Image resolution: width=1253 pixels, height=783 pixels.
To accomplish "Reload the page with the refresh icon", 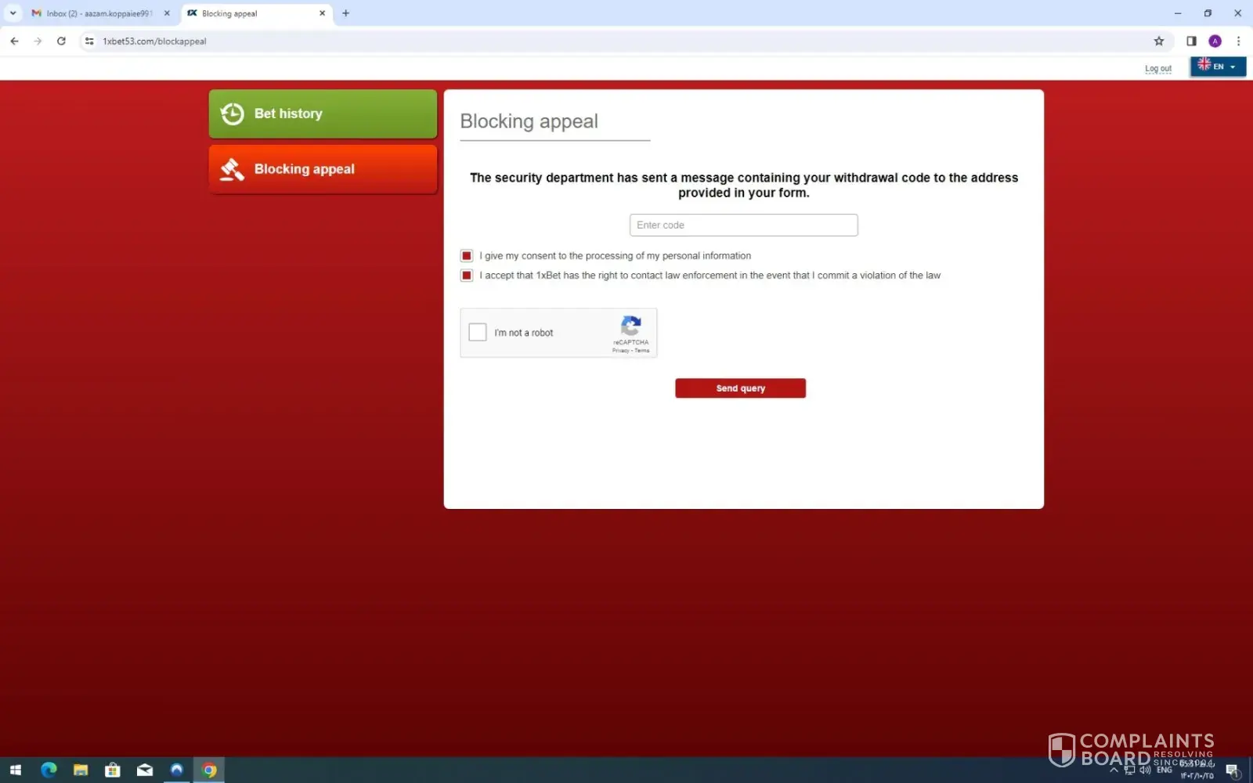I will (61, 41).
